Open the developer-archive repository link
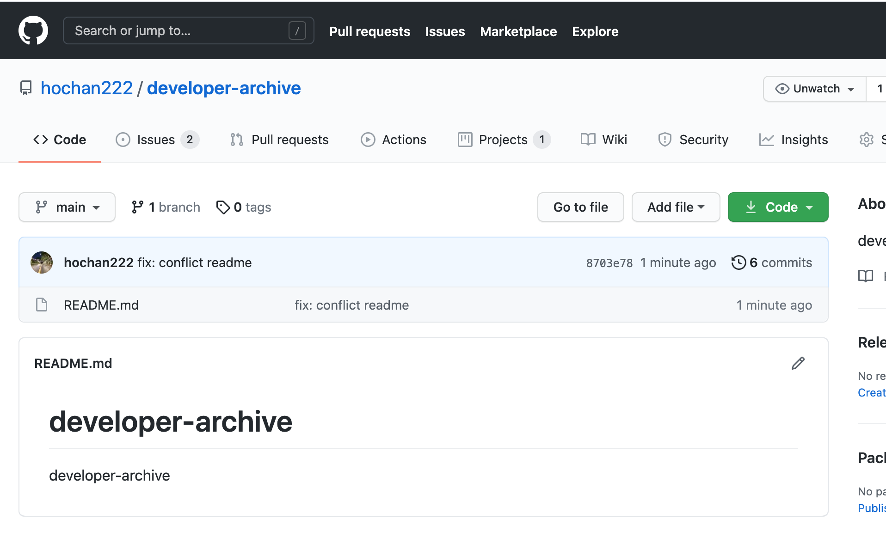The height and width of the screenshot is (537, 886). point(224,88)
